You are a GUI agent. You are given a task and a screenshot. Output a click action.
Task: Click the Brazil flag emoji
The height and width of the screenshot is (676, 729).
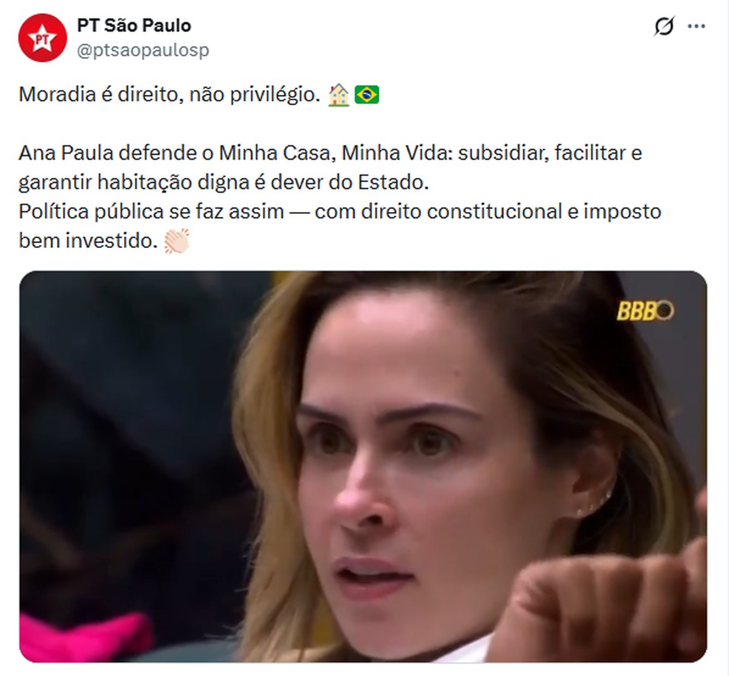(367, 95)
